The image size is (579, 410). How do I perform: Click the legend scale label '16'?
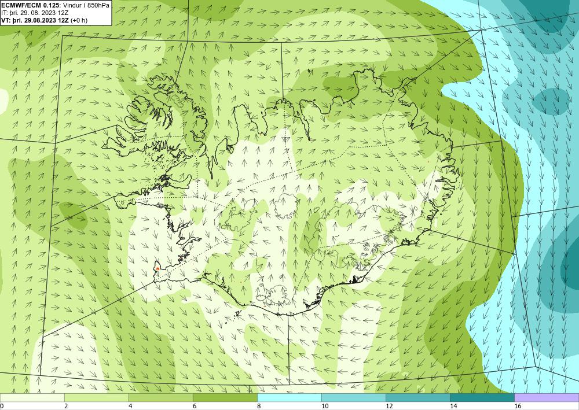(518, 406)
